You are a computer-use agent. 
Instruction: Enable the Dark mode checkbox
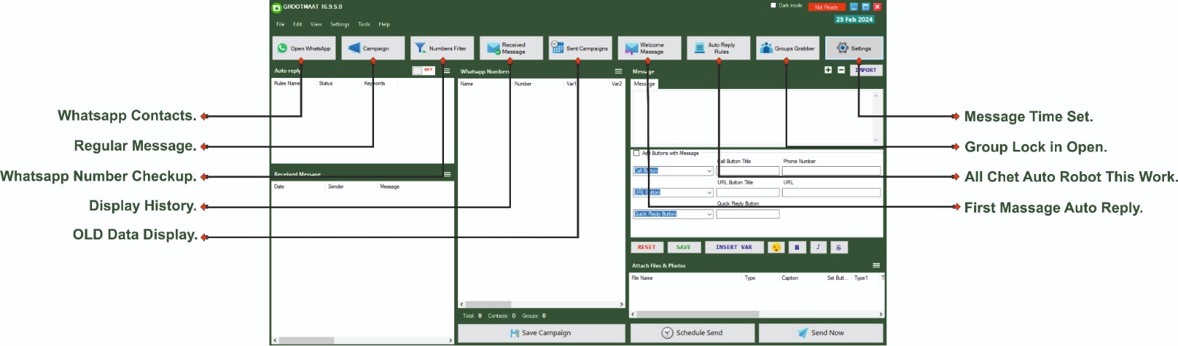773,6
